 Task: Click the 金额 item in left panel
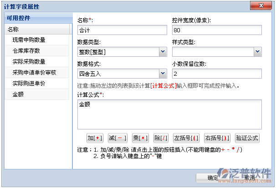point(18,94)
